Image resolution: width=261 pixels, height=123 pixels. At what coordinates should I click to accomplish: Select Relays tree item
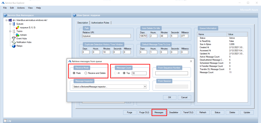pyautogui.click(x=19, y=46)
